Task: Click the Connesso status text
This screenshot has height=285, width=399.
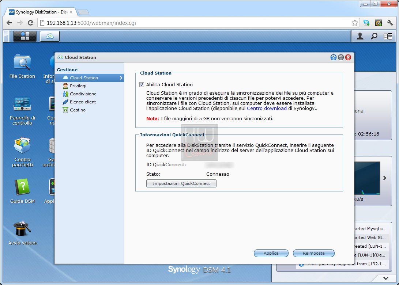Action: (218, 174)
